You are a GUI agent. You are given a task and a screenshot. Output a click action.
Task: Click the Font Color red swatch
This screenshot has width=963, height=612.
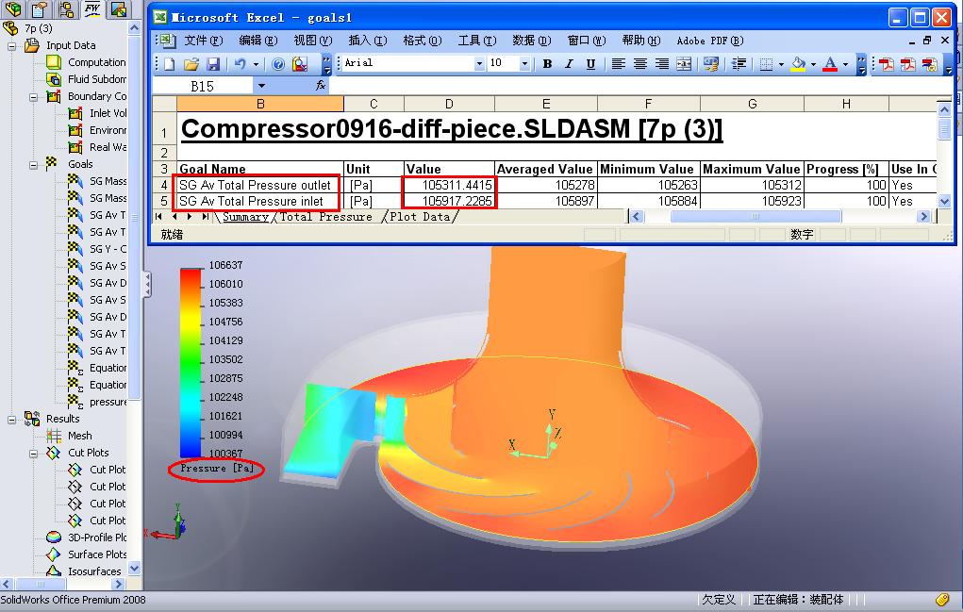click(x=830, y=64)
